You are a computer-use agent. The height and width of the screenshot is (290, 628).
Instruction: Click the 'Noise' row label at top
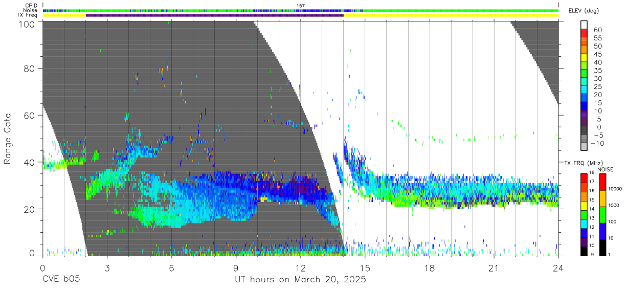(x=31, y=10)
